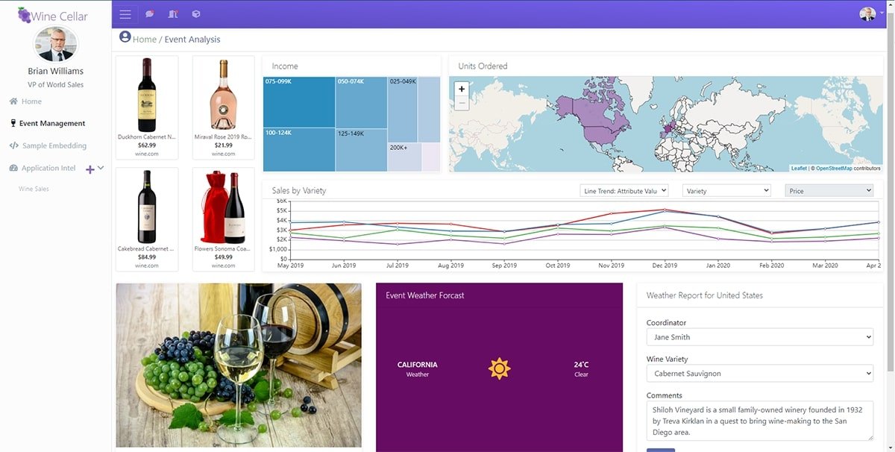Click the Wine Cellar grape logo
This screenshot has width=895, height=452.
pos(24,15)
